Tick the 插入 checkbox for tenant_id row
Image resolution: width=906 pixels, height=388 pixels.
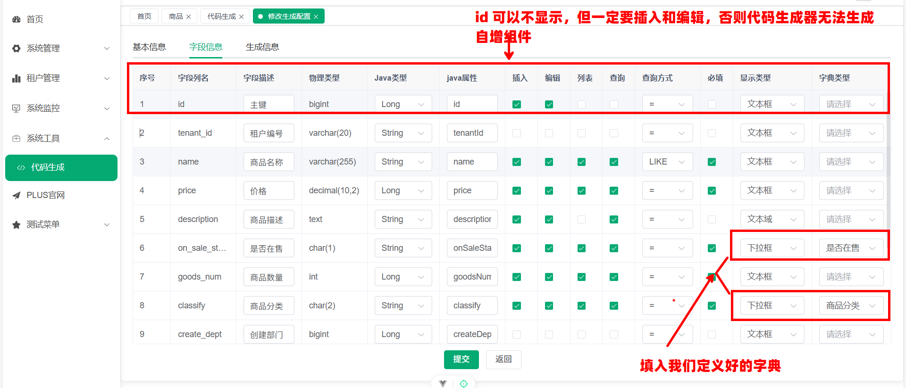pos(517,133)
